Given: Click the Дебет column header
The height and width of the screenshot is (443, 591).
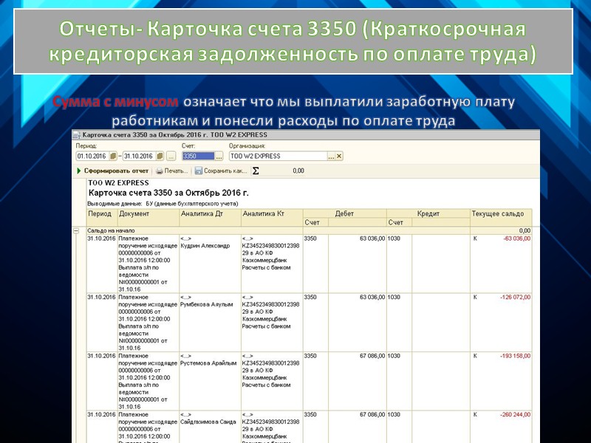Looking at the screenshot, I should (344, 213).
